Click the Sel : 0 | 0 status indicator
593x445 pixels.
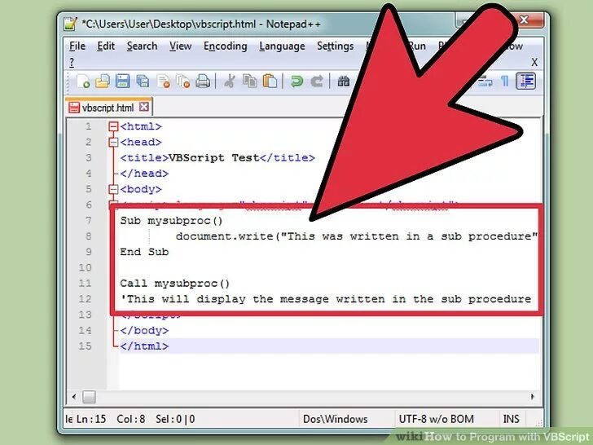tap(175, 419)
